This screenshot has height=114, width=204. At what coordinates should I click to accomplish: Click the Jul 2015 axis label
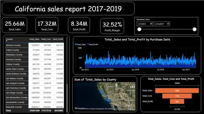[110, 70]
